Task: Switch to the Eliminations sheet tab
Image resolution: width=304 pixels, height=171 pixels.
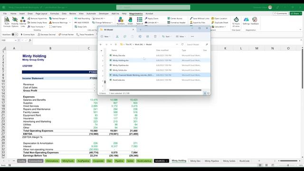Action: tap(52, 161)
